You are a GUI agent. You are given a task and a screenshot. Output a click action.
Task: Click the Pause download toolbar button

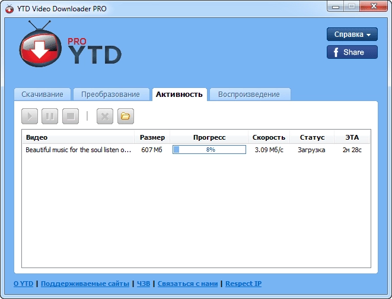click(50, 117)
